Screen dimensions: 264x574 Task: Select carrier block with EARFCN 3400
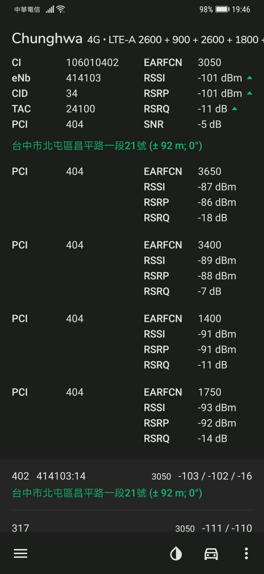pyautogui.click(x=132, y=268)
